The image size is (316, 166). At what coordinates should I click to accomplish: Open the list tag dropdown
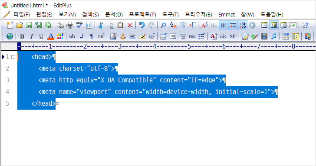[201, 36]
